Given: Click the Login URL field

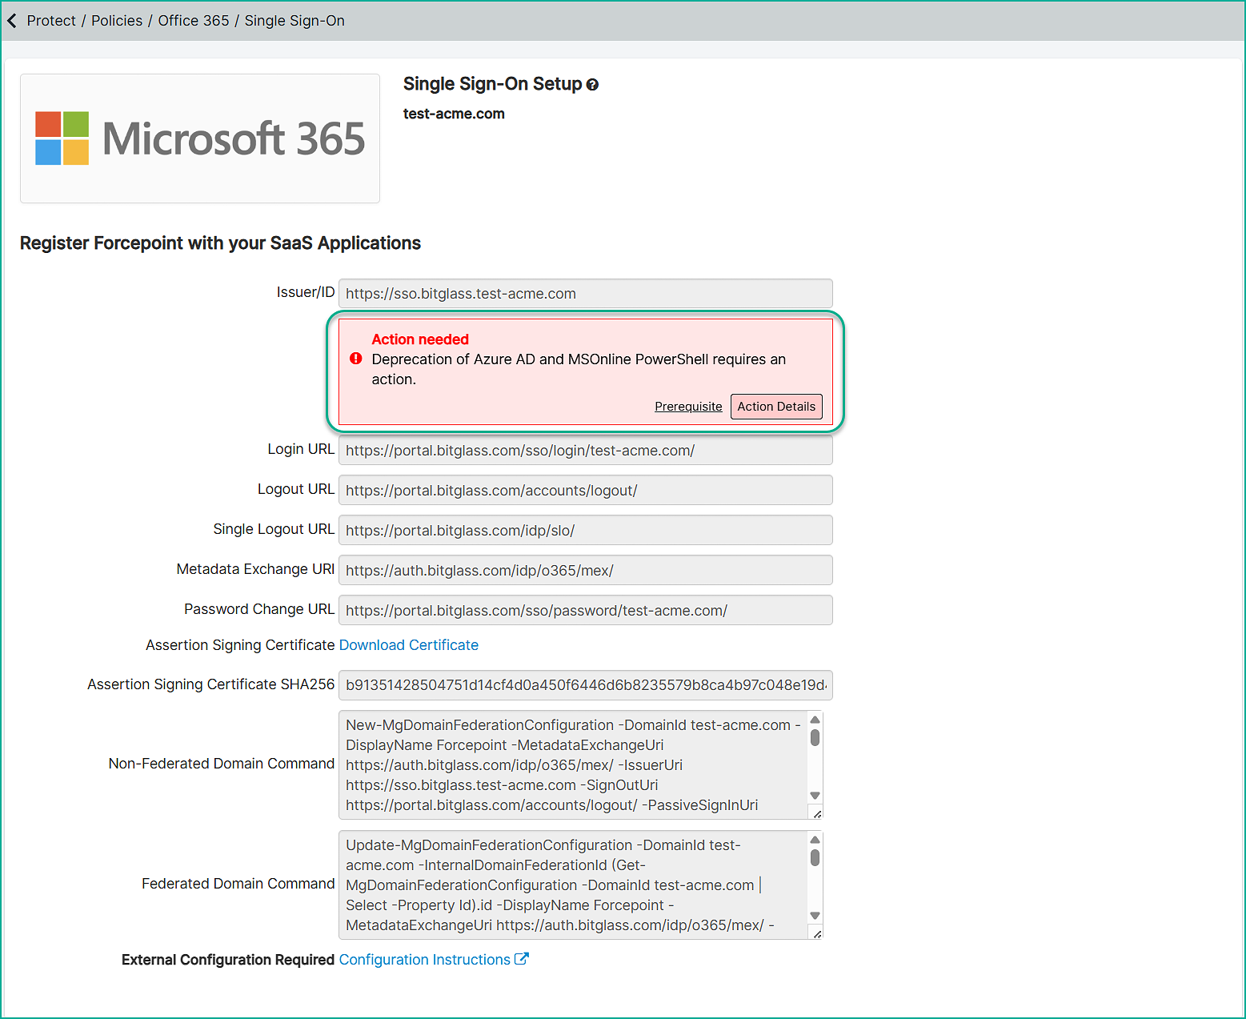Looking at the screenshot, I should click(x=585, y=451).
